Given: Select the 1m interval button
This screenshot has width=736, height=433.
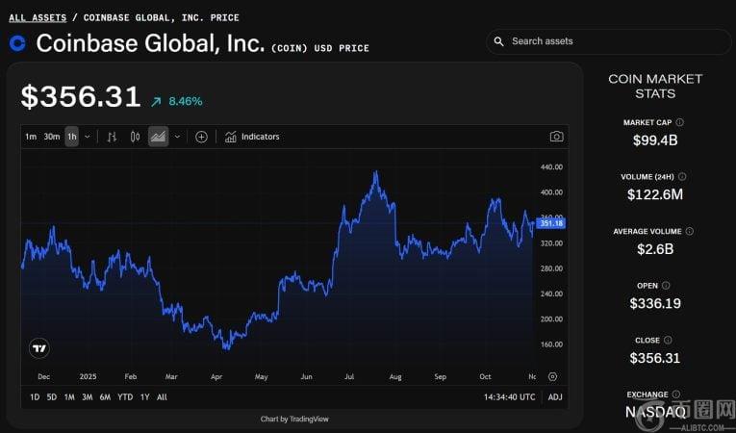Looking at the screenshot, I should tap(31, 137).
